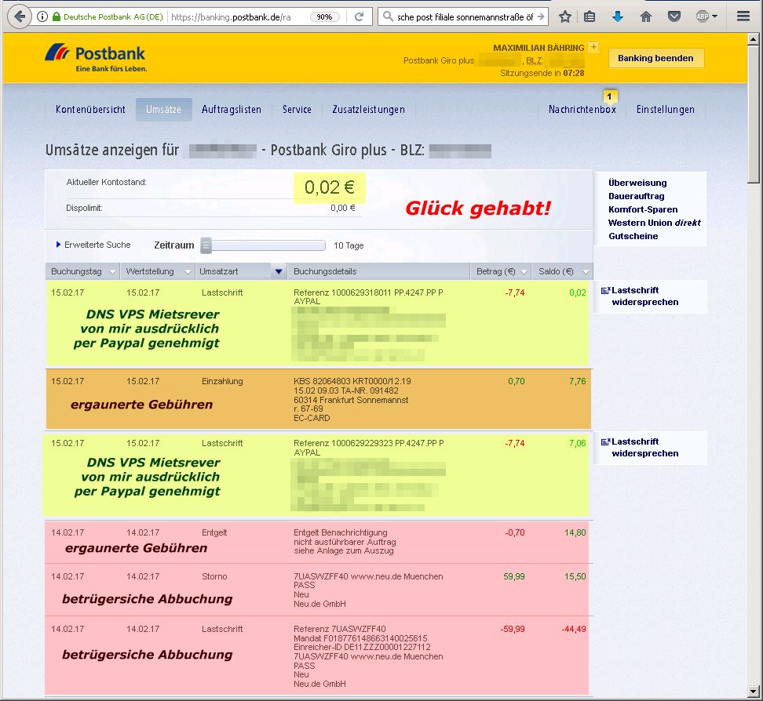Open the Pocket icon in the toolbar
This screenshot has width=763, height=701.
[x=674, y=16]
